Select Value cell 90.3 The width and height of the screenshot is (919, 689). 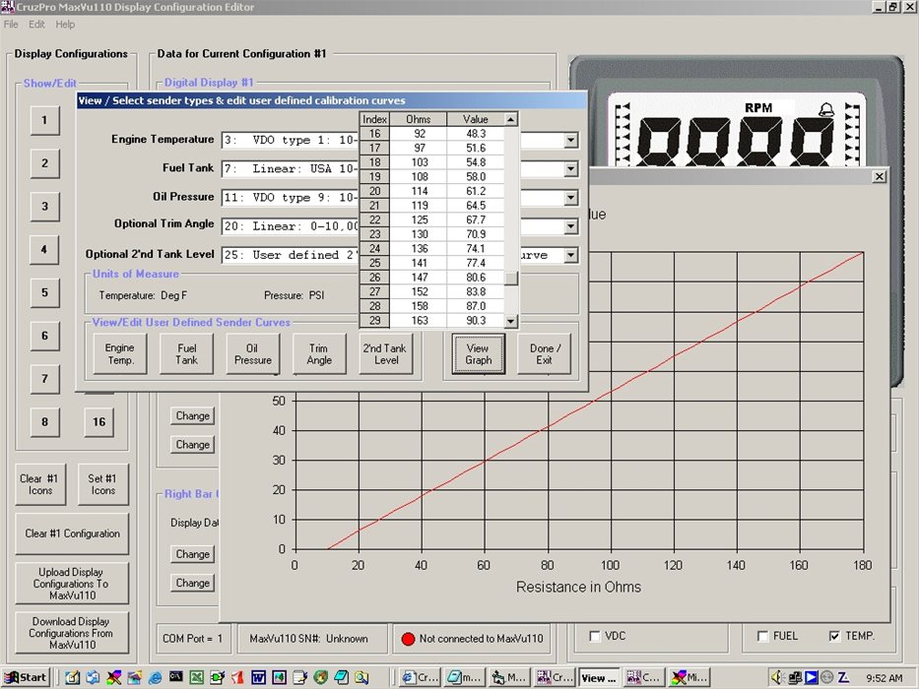point(476,321)
